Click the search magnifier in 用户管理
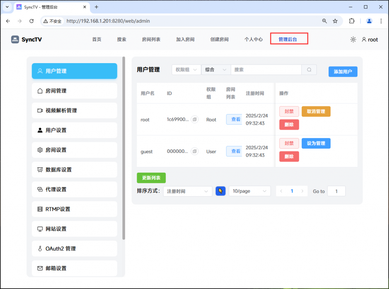This screenshot has width=389, height=289. coord(309,70)
